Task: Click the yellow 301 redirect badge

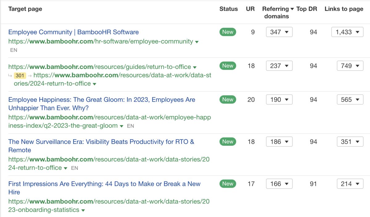Action: 20,76
